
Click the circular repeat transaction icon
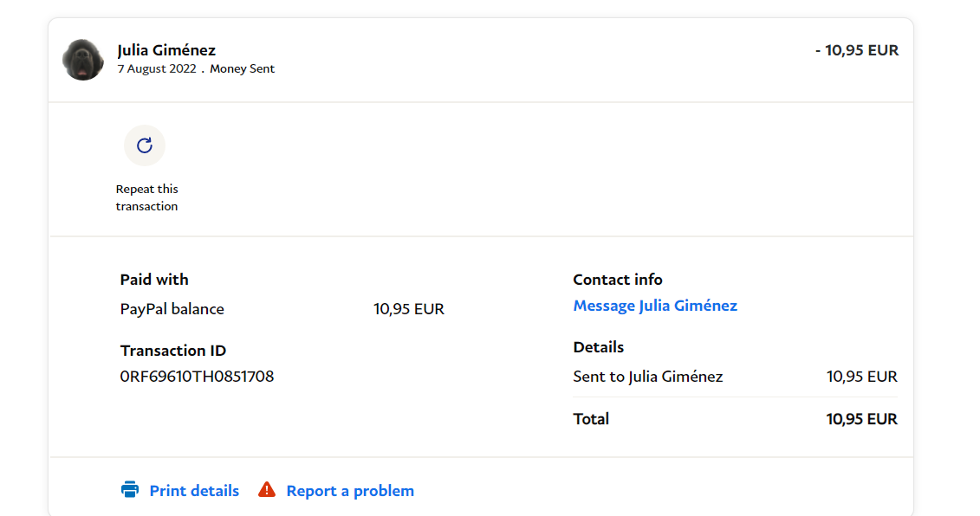click(x=145, y=145)
